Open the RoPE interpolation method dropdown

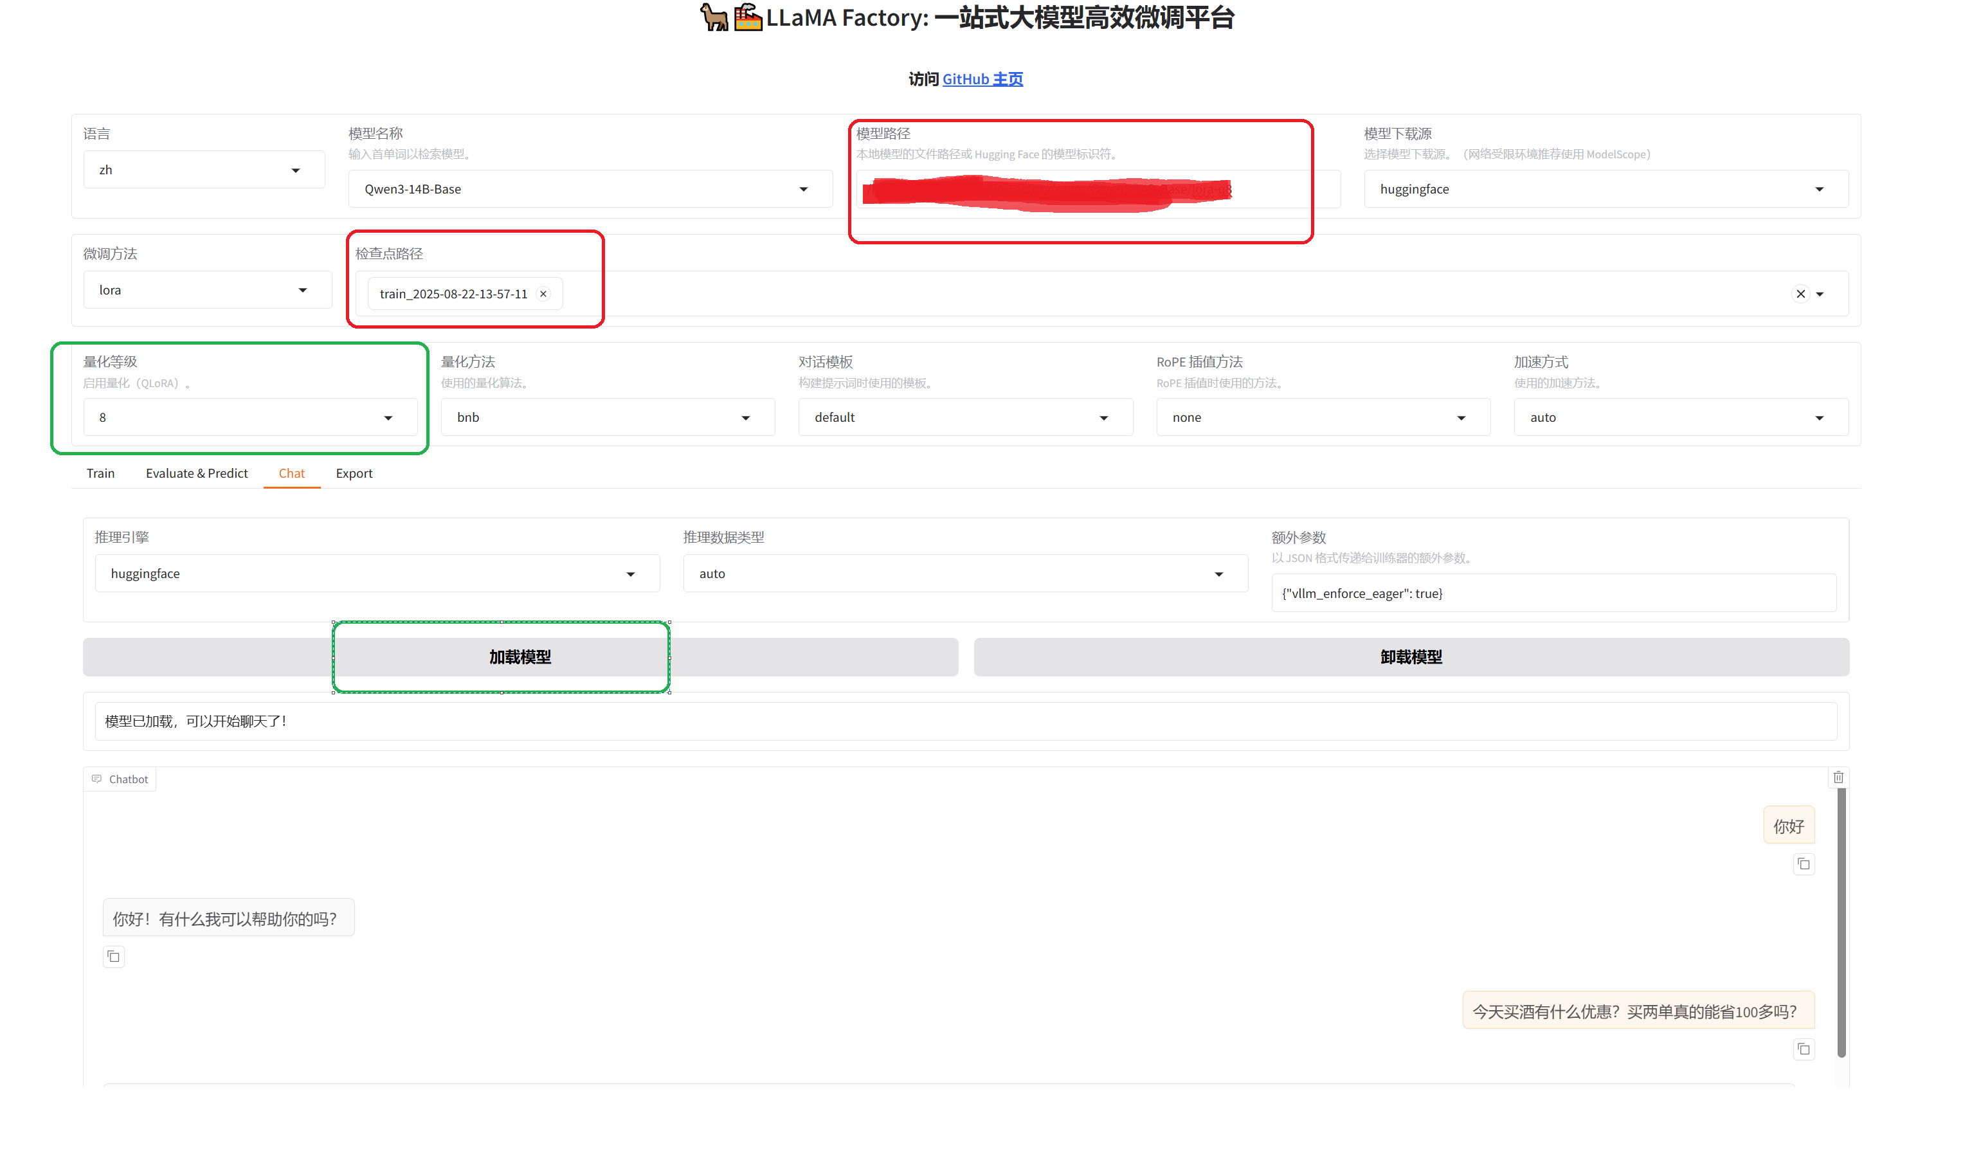tap(1323, 417)
